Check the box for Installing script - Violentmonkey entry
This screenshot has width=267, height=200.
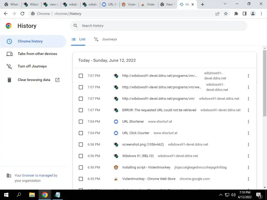click(81, 167)
